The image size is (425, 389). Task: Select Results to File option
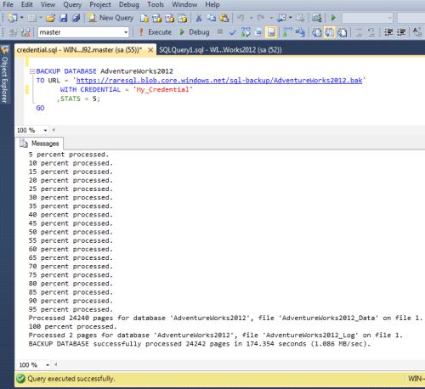coord(342,32)
